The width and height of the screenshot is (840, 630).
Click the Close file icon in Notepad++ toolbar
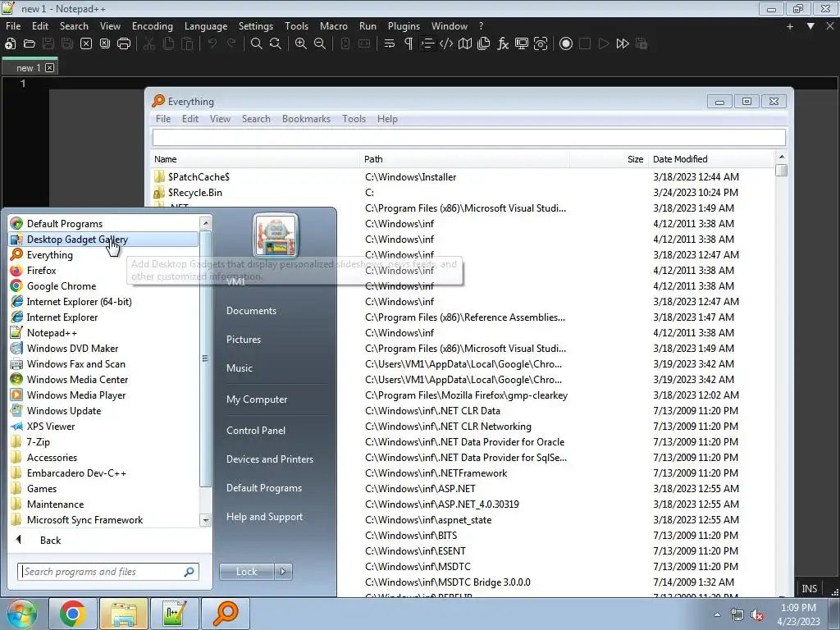pyautogui.click(x=85, y=44)
